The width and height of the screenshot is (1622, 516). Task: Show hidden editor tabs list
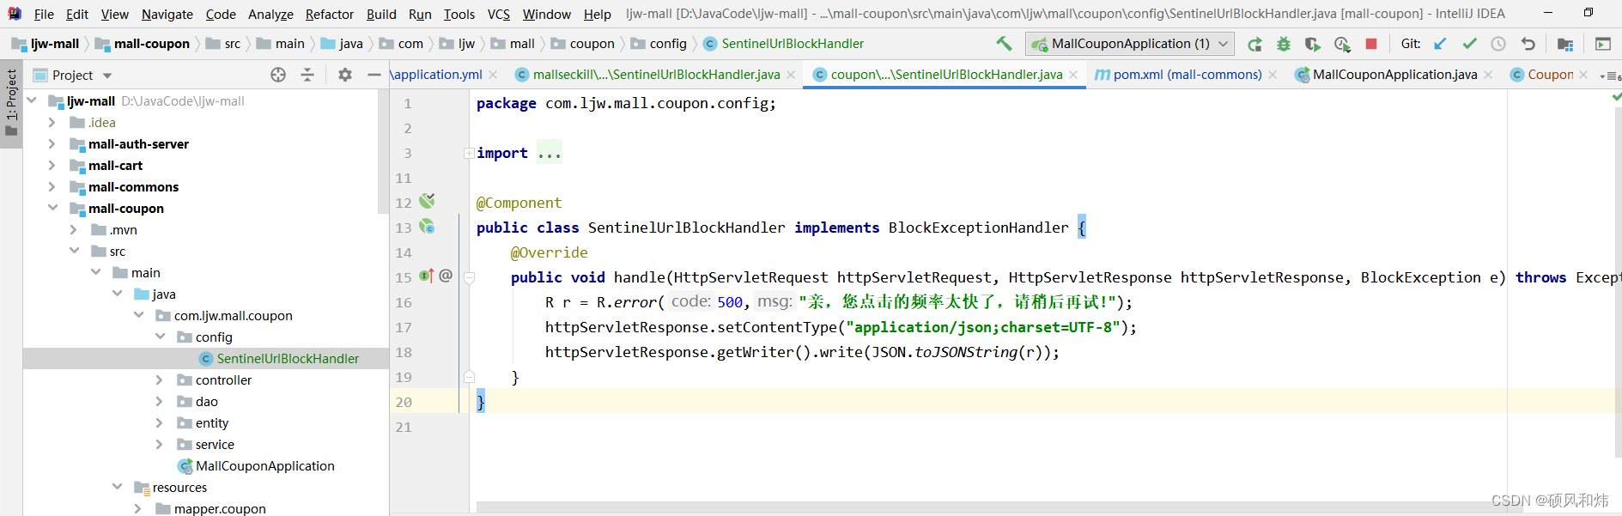click(x=1610, y=76)
